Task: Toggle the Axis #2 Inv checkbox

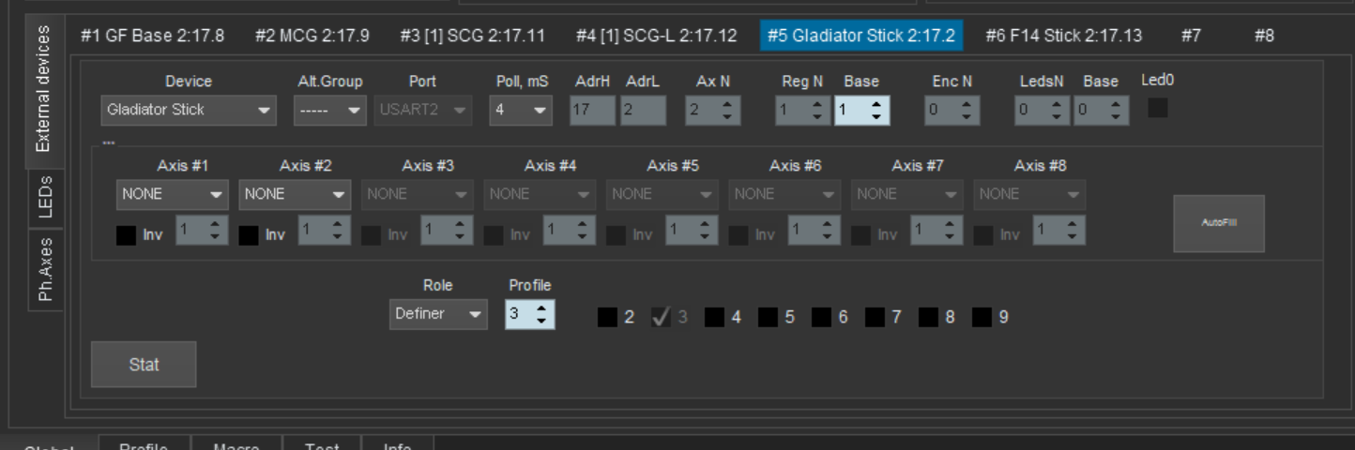Action: [249, 234]
